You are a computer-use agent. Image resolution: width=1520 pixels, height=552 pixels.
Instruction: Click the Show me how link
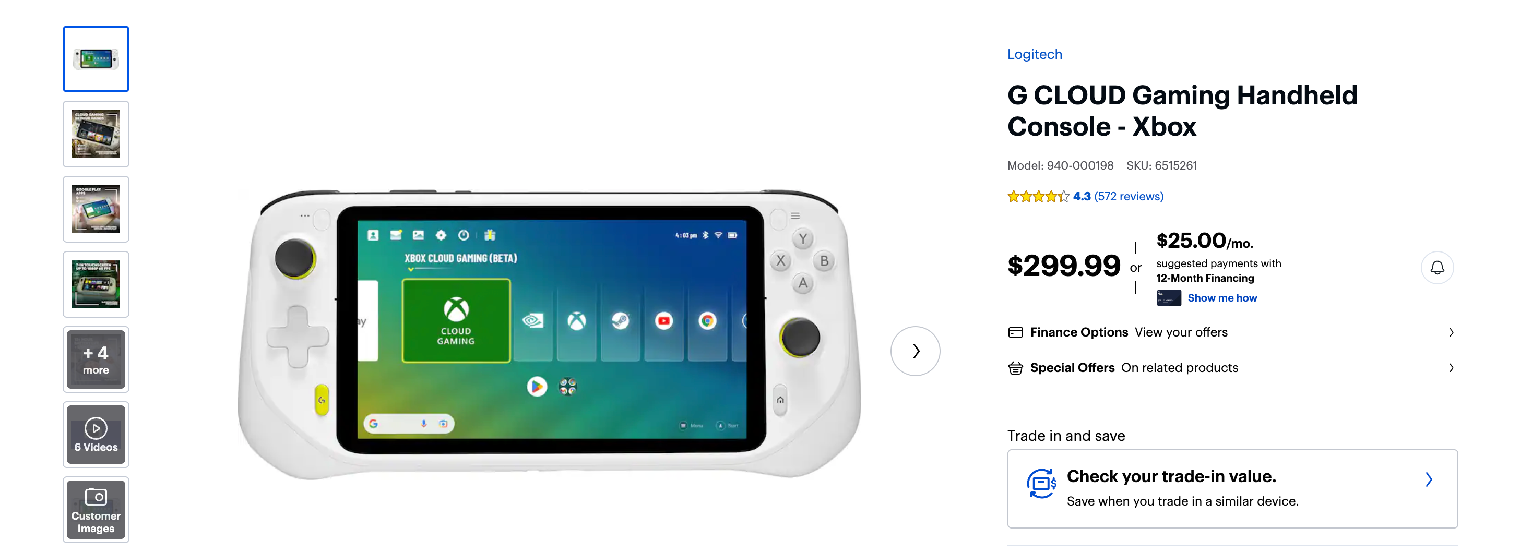click(1222, 298)
